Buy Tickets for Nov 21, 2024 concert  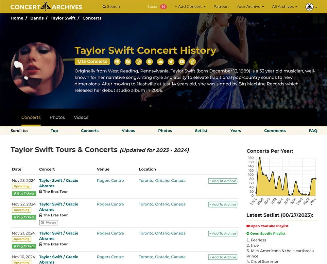[x=24, y=246]
